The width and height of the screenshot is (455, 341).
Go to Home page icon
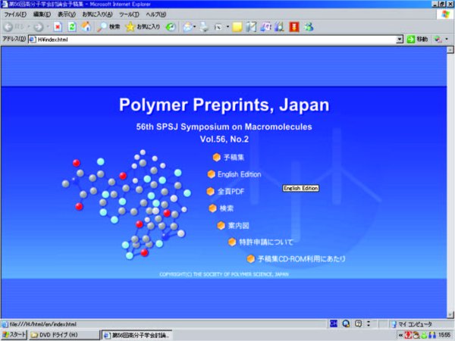point(86,27)
